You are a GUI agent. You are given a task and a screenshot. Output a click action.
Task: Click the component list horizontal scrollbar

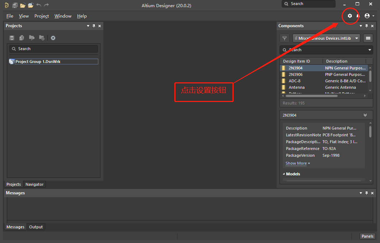tap(311, 96)
